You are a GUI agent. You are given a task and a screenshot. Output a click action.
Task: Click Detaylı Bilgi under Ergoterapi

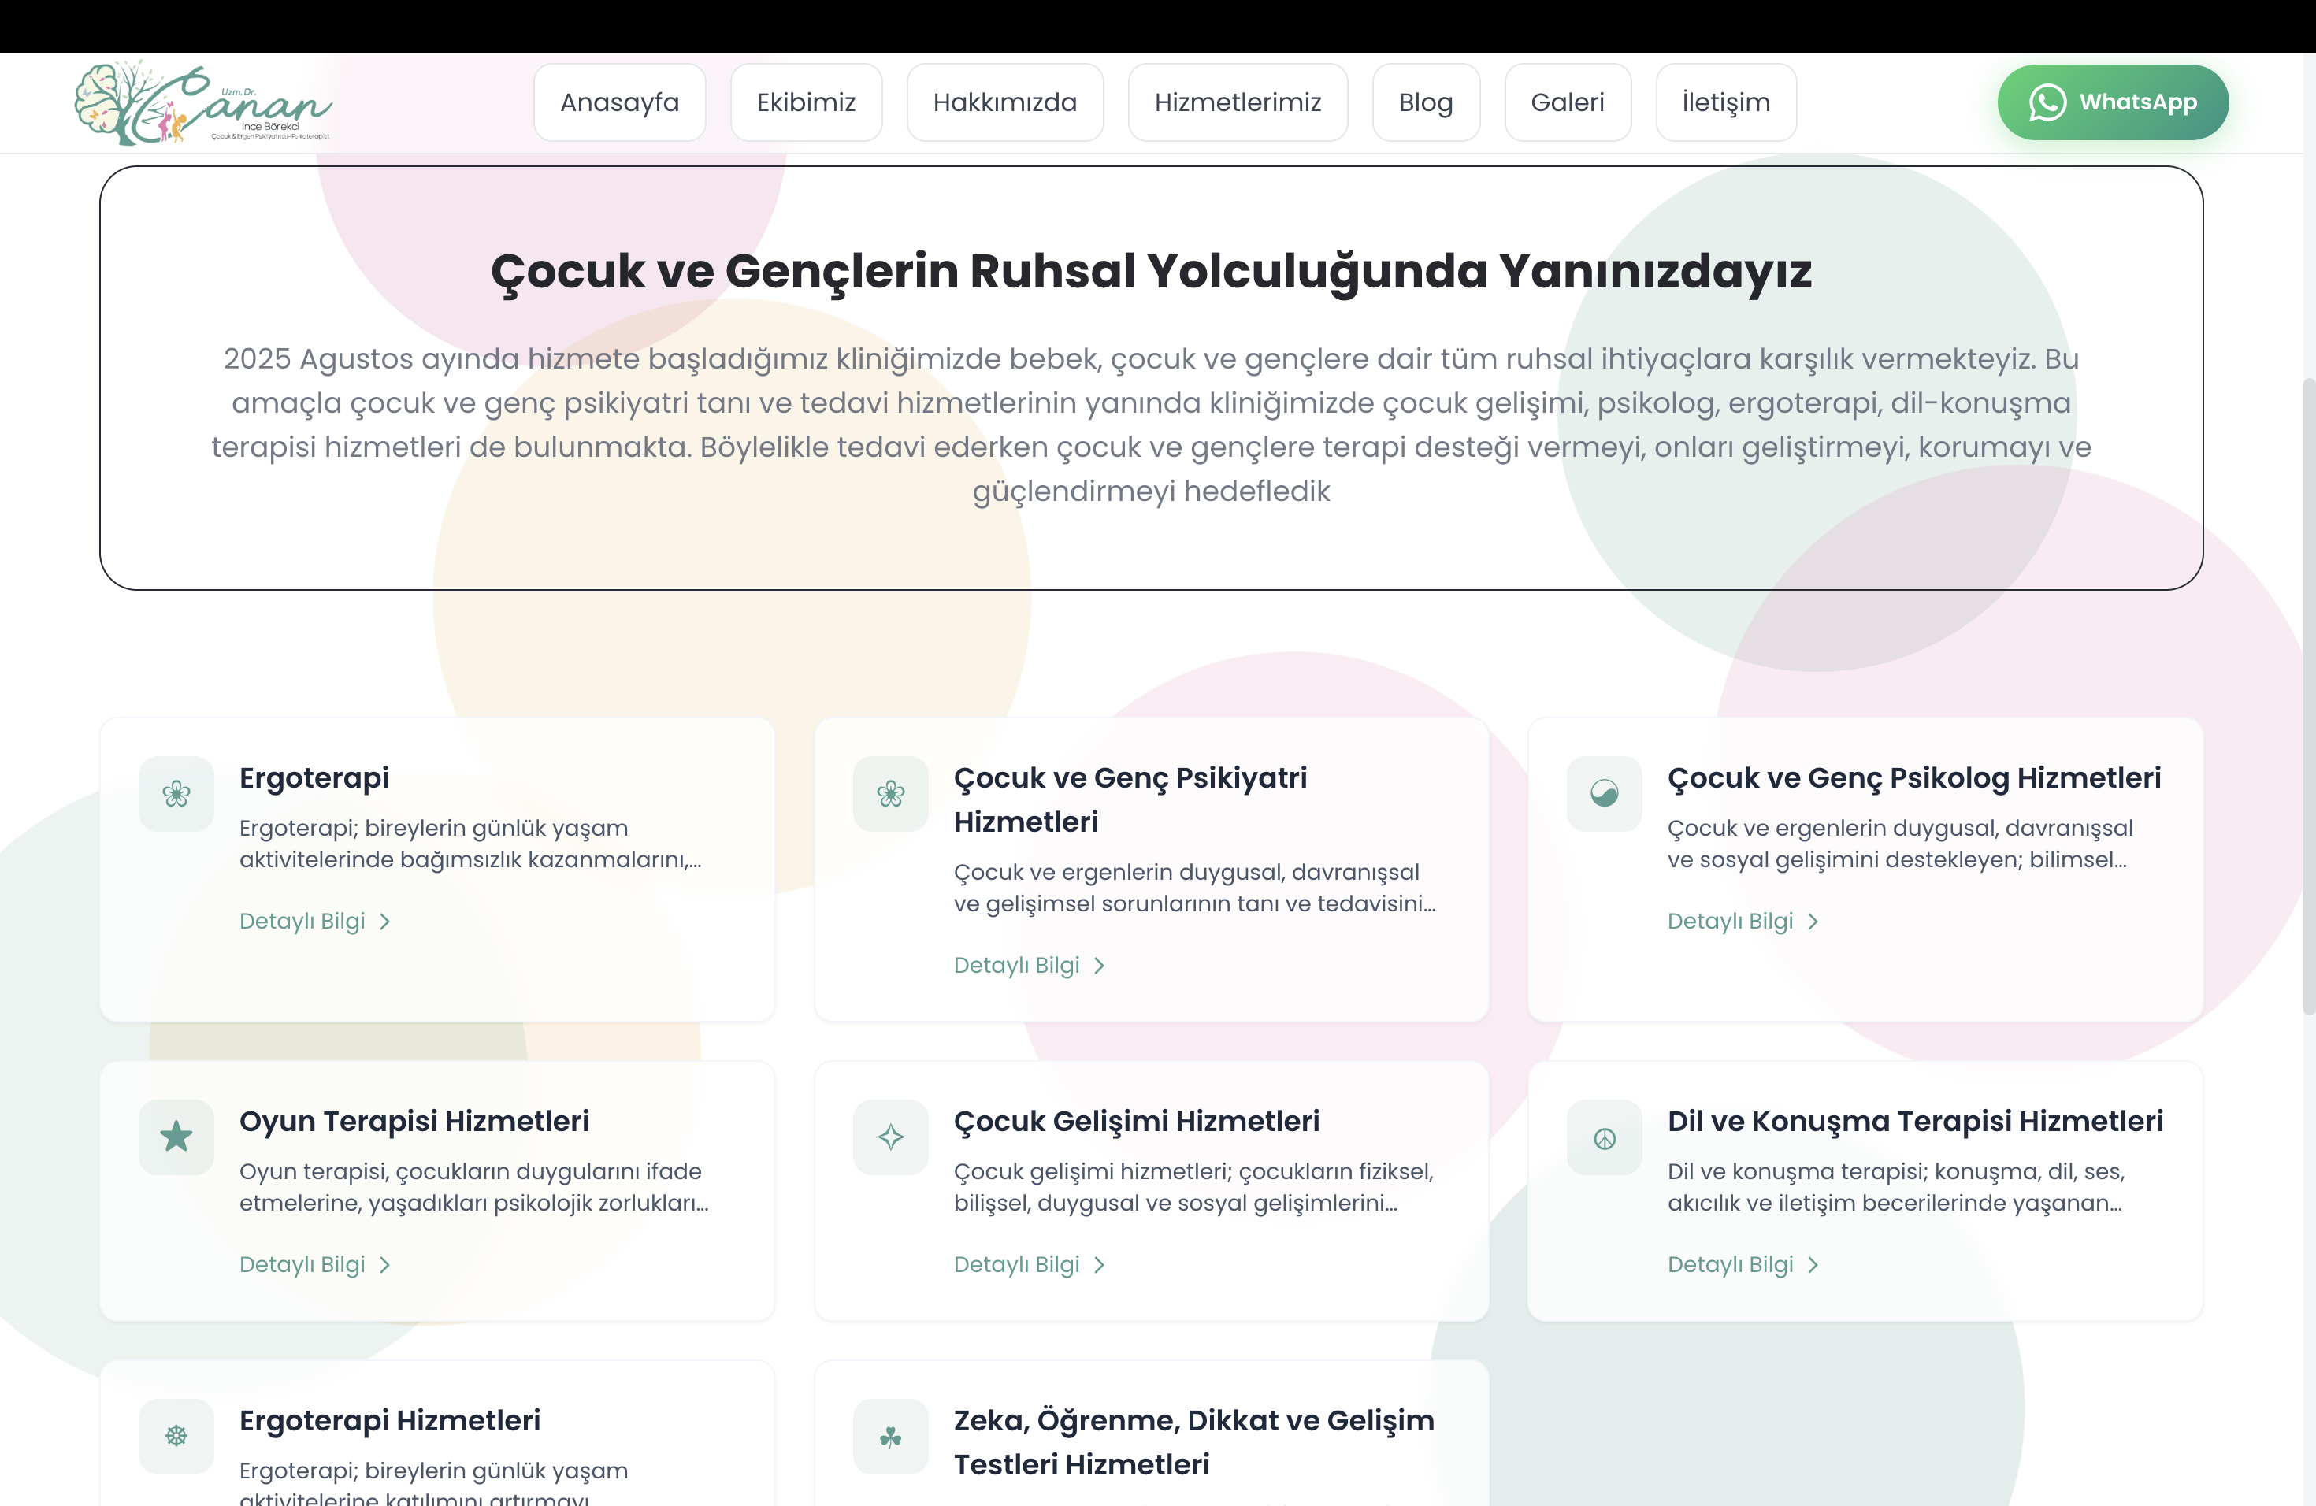[302, 922]
